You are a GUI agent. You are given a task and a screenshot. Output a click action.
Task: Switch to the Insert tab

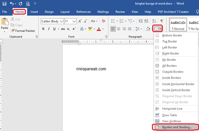pos(34,12)
